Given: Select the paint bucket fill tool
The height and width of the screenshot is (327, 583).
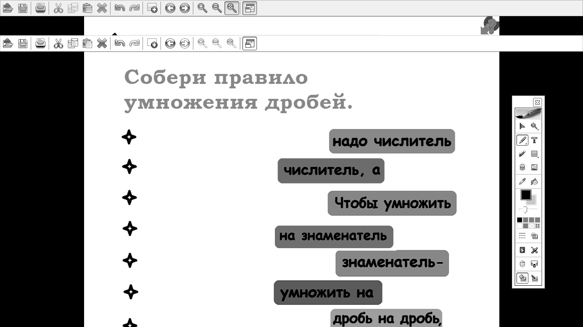Looking at the screenshot, I should click(x=534, y=181).
